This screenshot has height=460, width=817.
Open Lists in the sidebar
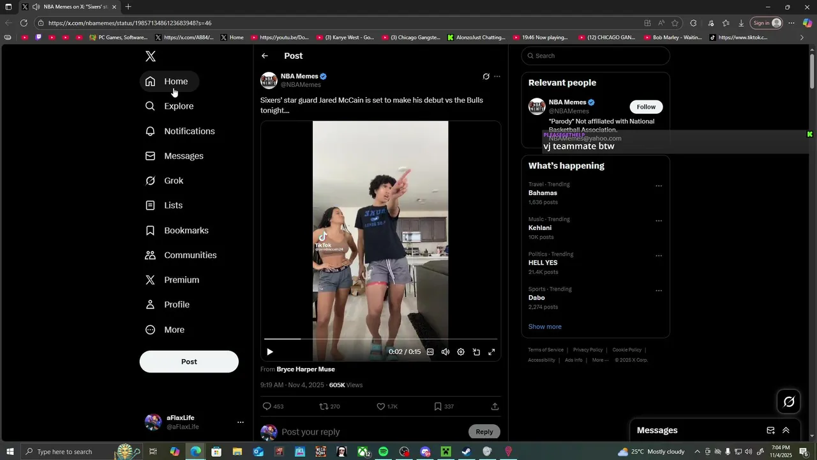164,205
